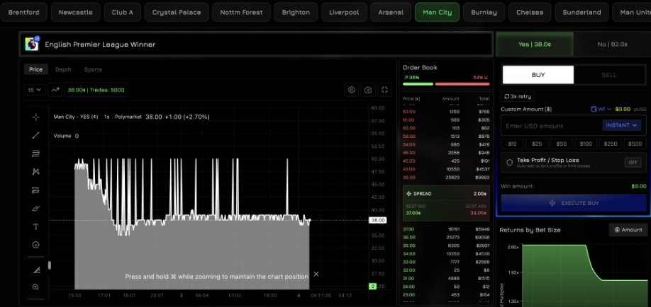The width and height of the screenshot is (651, 307).
Task: Select the Brentford team tab
Action: (23, 13)
